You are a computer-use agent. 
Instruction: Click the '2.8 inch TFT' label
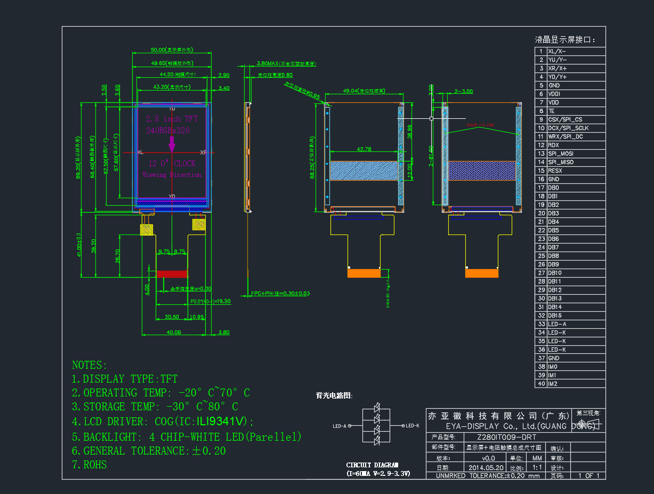click(172, 119)
